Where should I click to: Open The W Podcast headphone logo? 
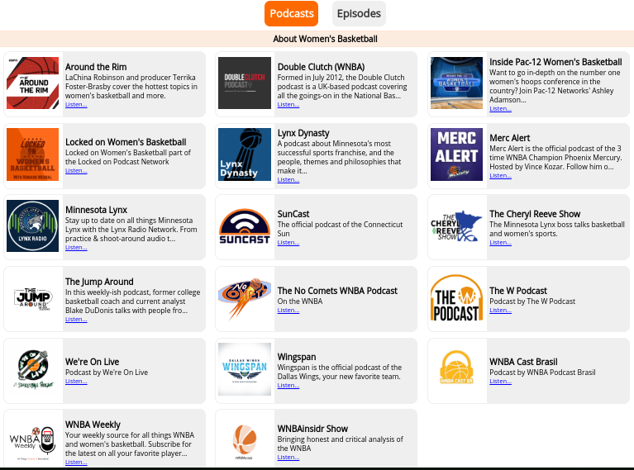coord(456,298)
